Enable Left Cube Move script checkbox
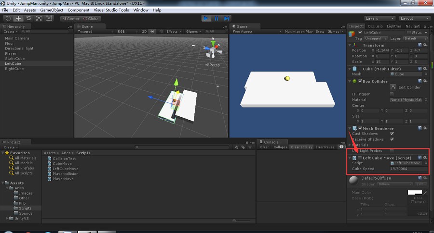The width and height of the screenshot is (434, 233). click(360, 158)
